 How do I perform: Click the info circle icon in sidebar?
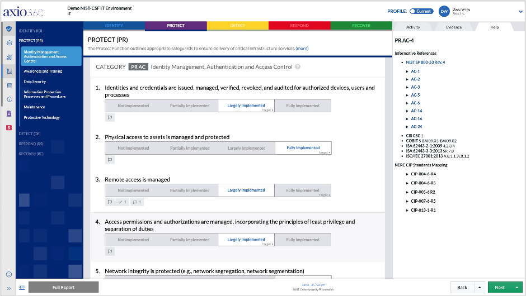coord(9,99)
